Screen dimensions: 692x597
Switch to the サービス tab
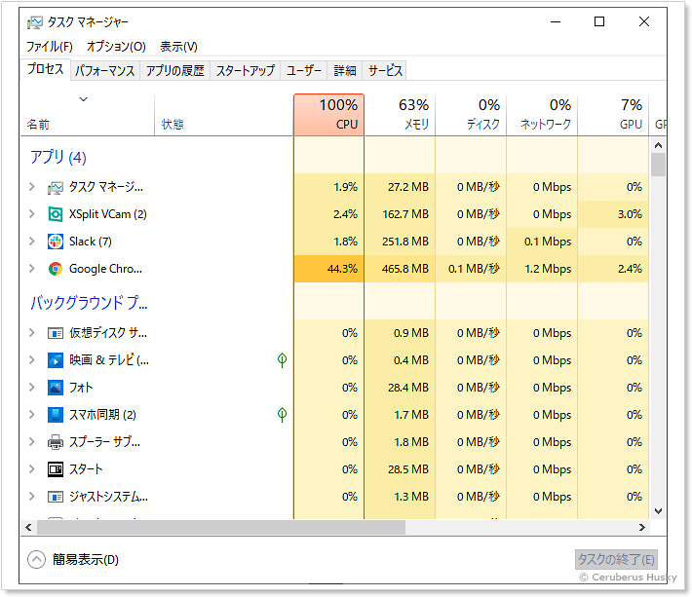(x=385, y=70)
